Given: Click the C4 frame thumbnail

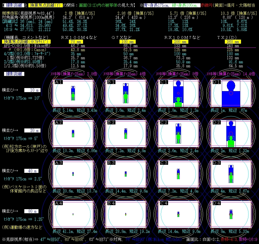Looking at the screenshot, I should 178,214.
